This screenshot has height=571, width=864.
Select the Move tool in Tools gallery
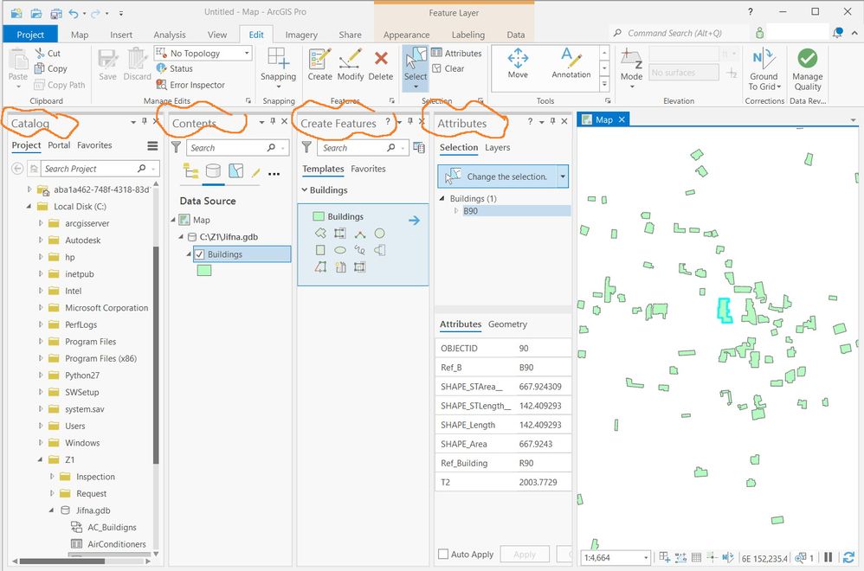[518, 63]
